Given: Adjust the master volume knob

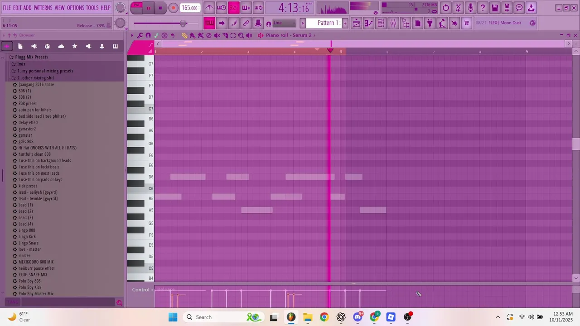Looking at the screenshot, I should coord(120,8).
